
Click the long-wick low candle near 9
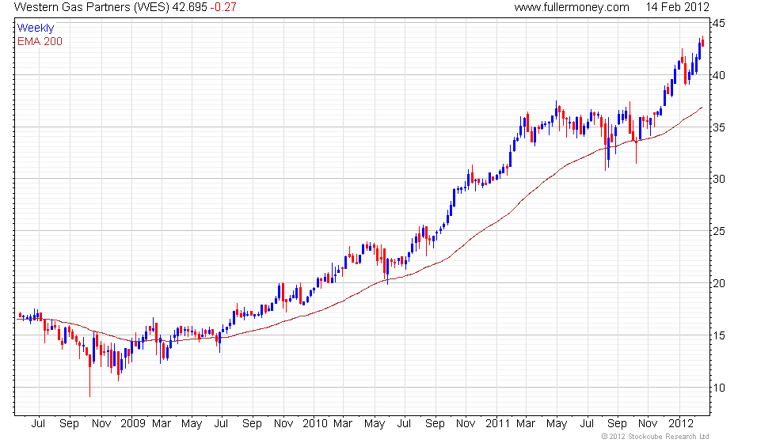(89, 377)
